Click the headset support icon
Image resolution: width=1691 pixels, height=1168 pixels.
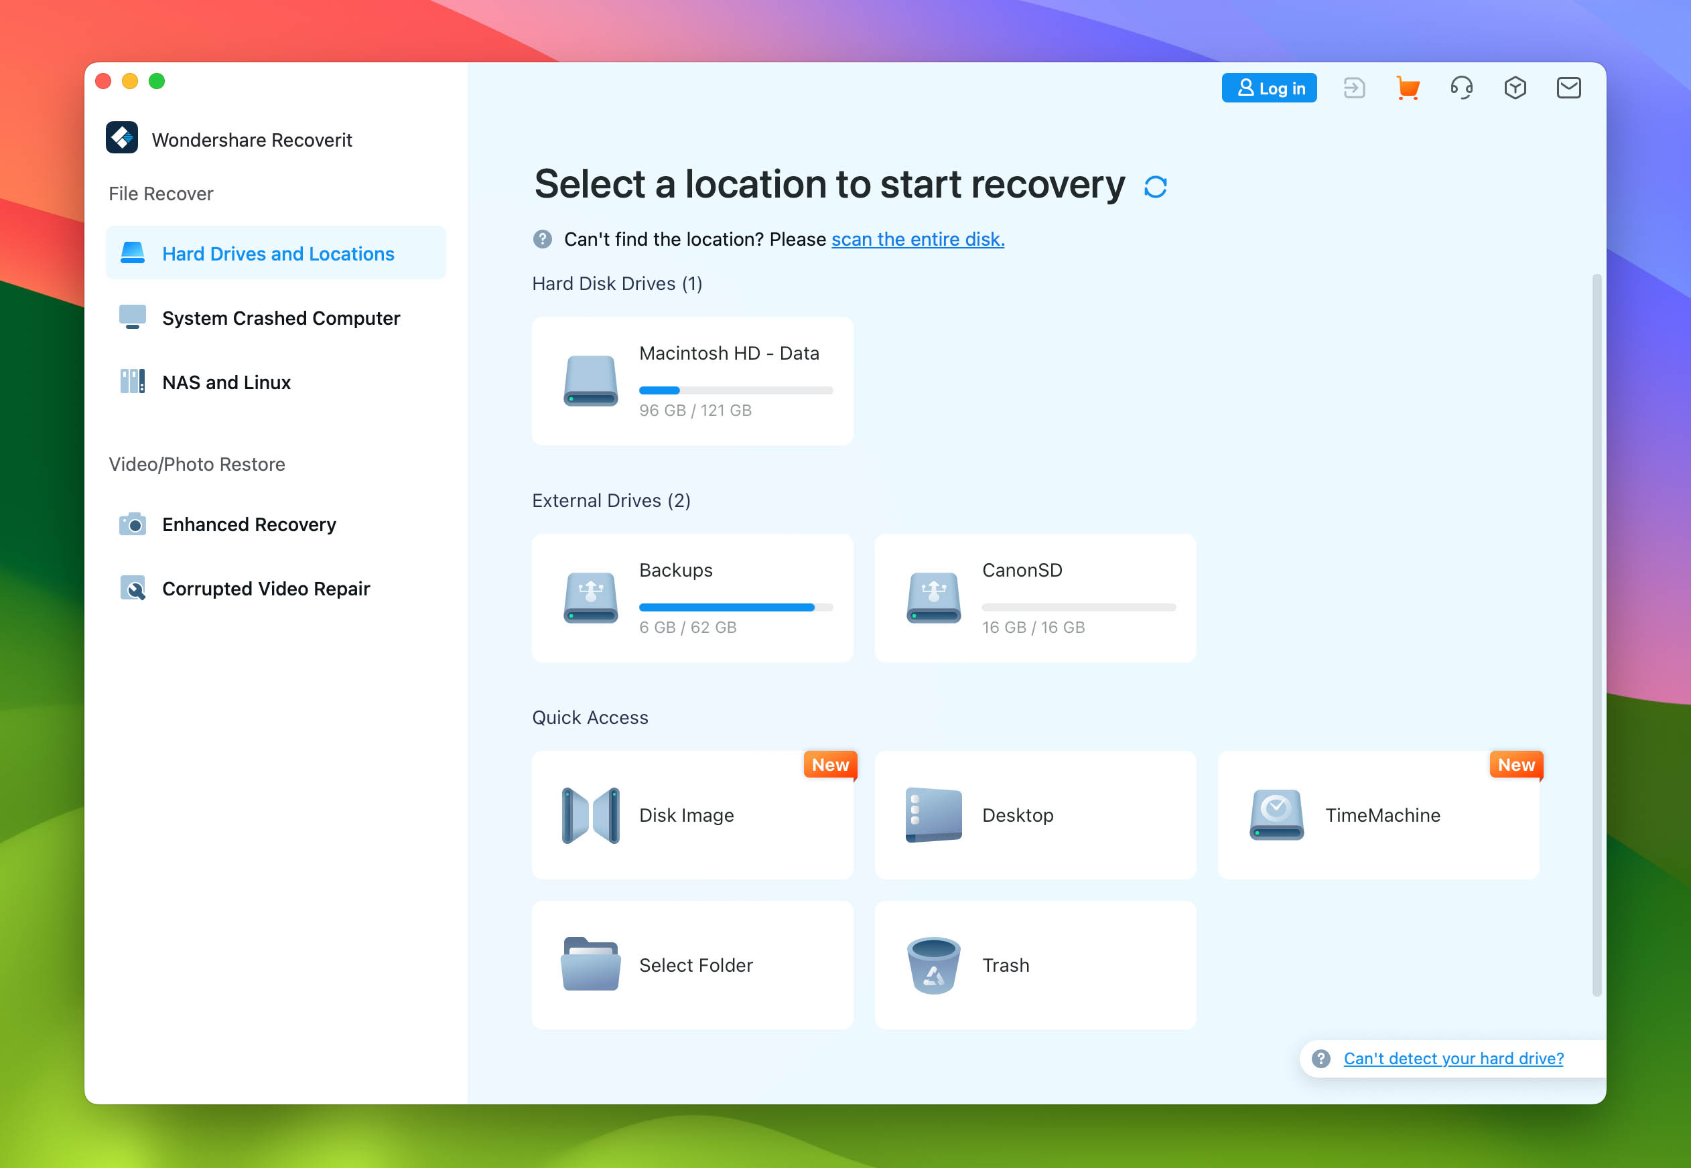click(x=1461, y=88)
